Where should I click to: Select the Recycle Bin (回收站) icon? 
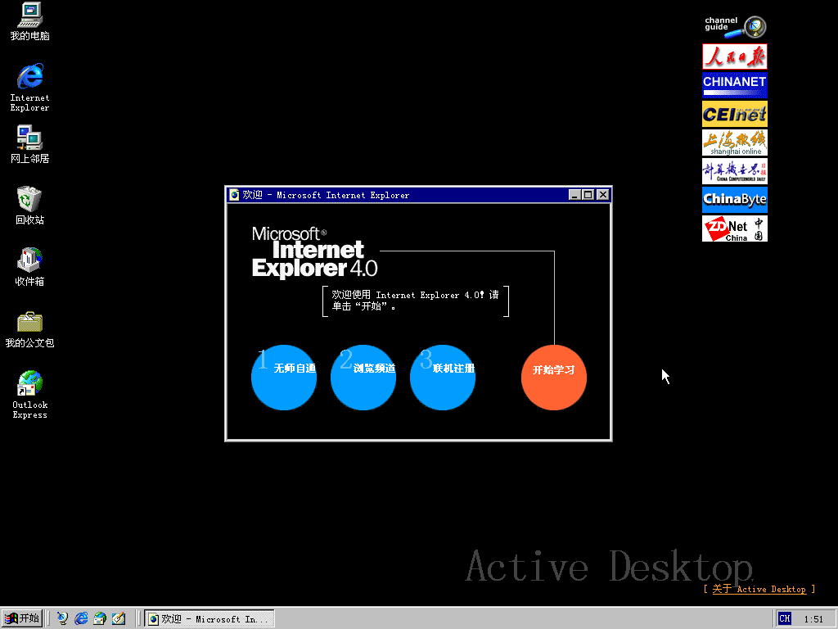tap(29, 200)
